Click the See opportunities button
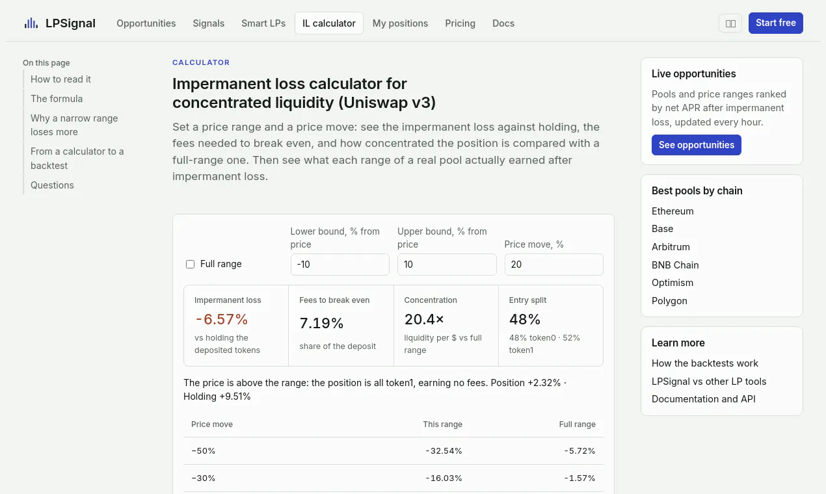826x494 pixels. point(697,145)
